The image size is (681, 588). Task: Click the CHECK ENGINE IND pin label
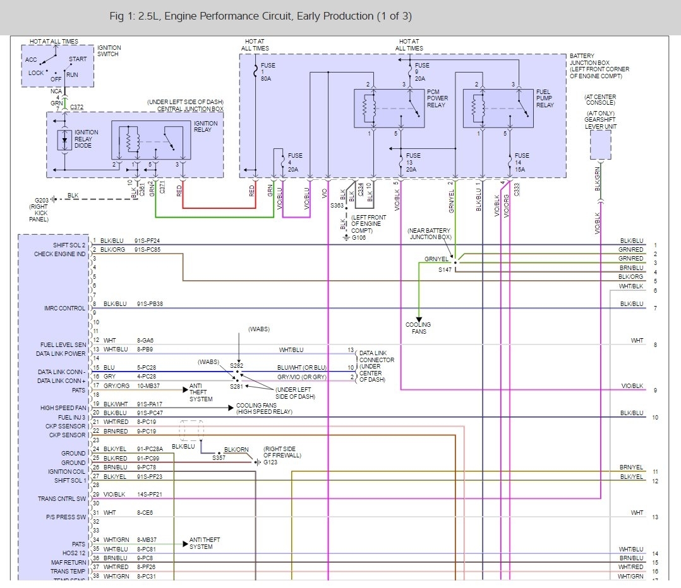59,254
